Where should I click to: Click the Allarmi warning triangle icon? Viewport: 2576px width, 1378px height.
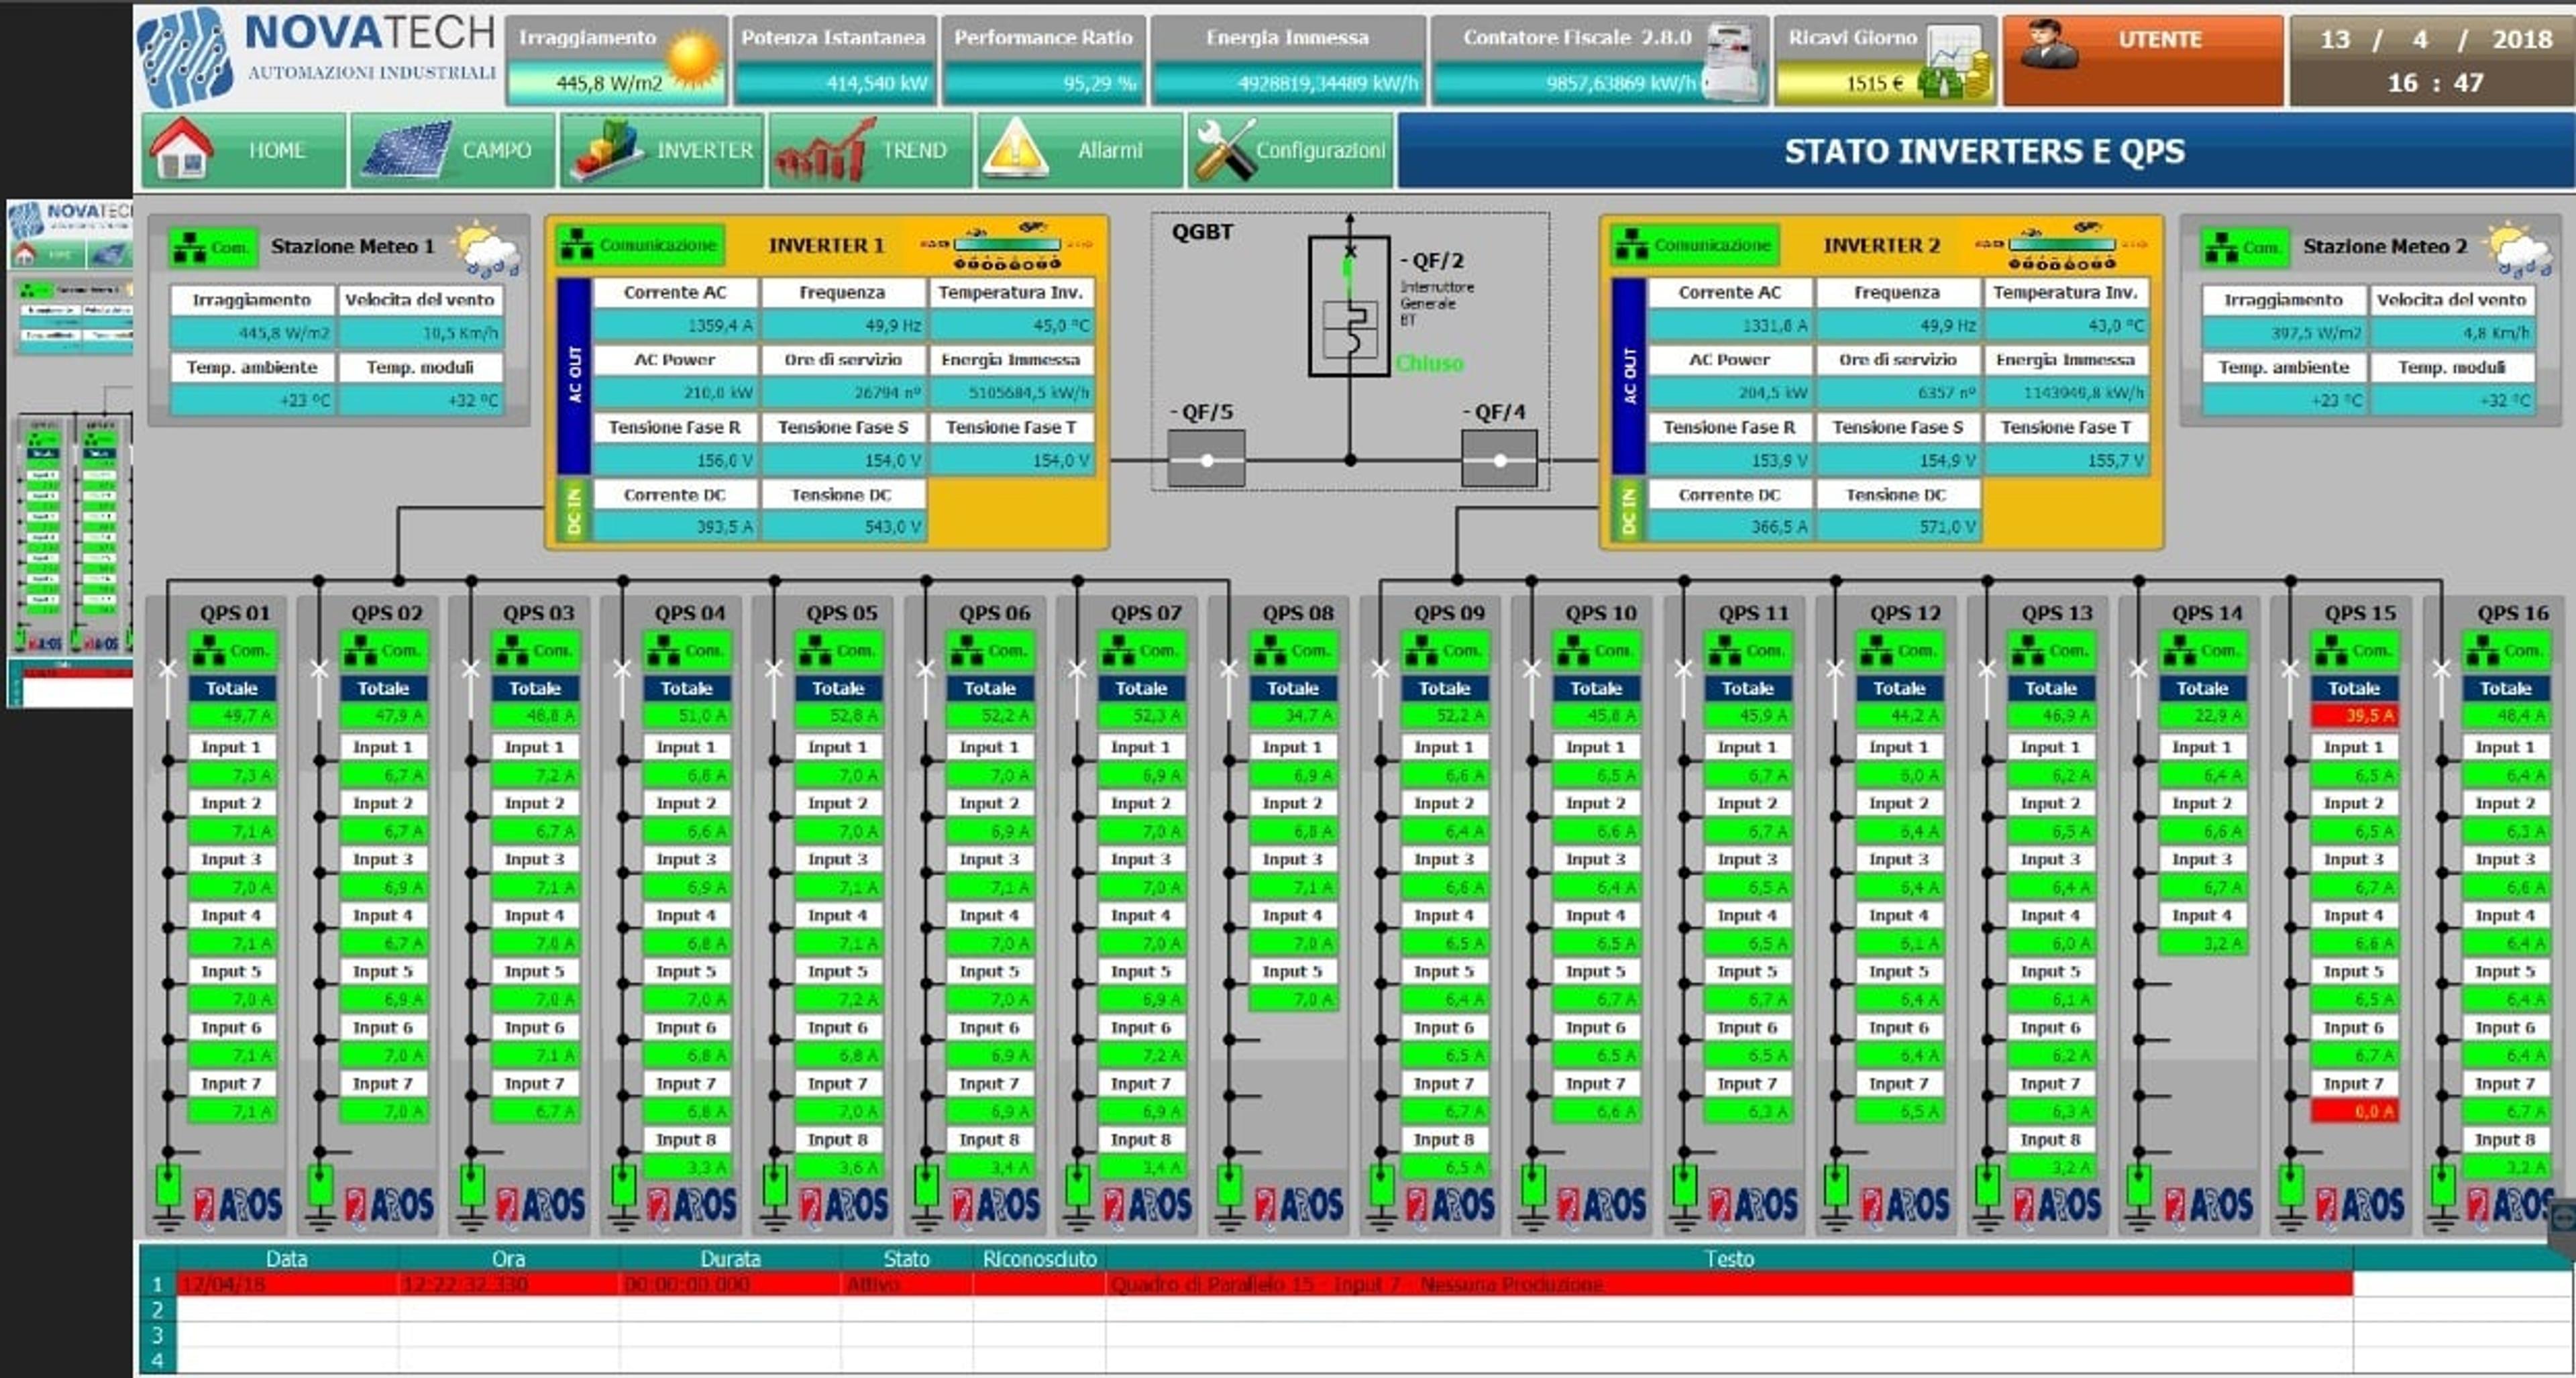tap(1016, 148)
